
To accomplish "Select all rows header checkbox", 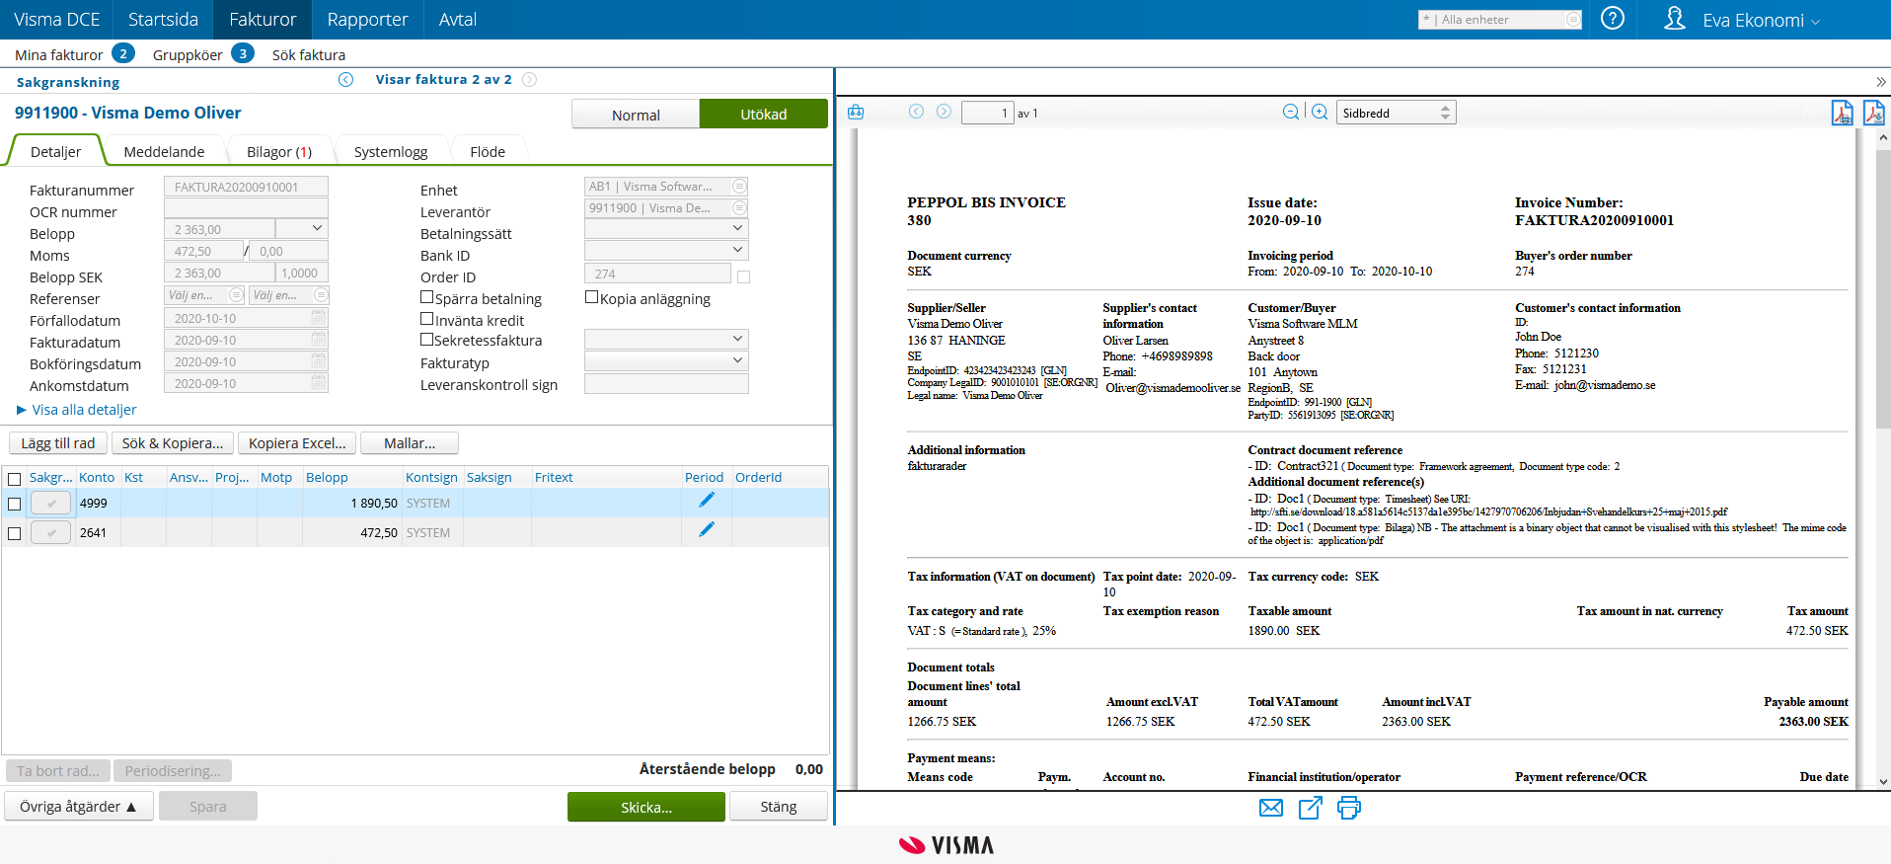I will (14, 479).
